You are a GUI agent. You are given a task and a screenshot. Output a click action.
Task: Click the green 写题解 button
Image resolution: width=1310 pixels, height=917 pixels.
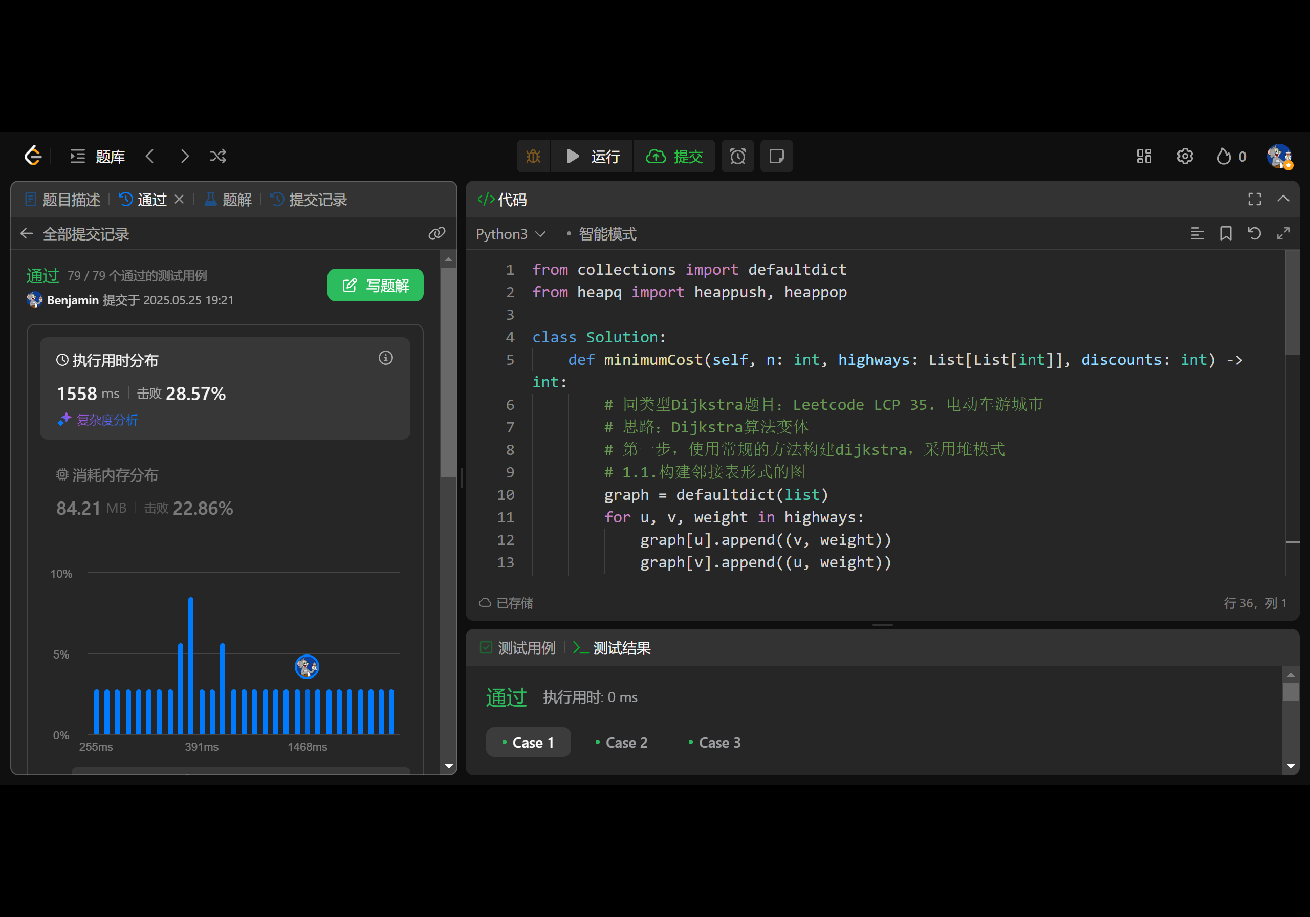click(375, 285)
